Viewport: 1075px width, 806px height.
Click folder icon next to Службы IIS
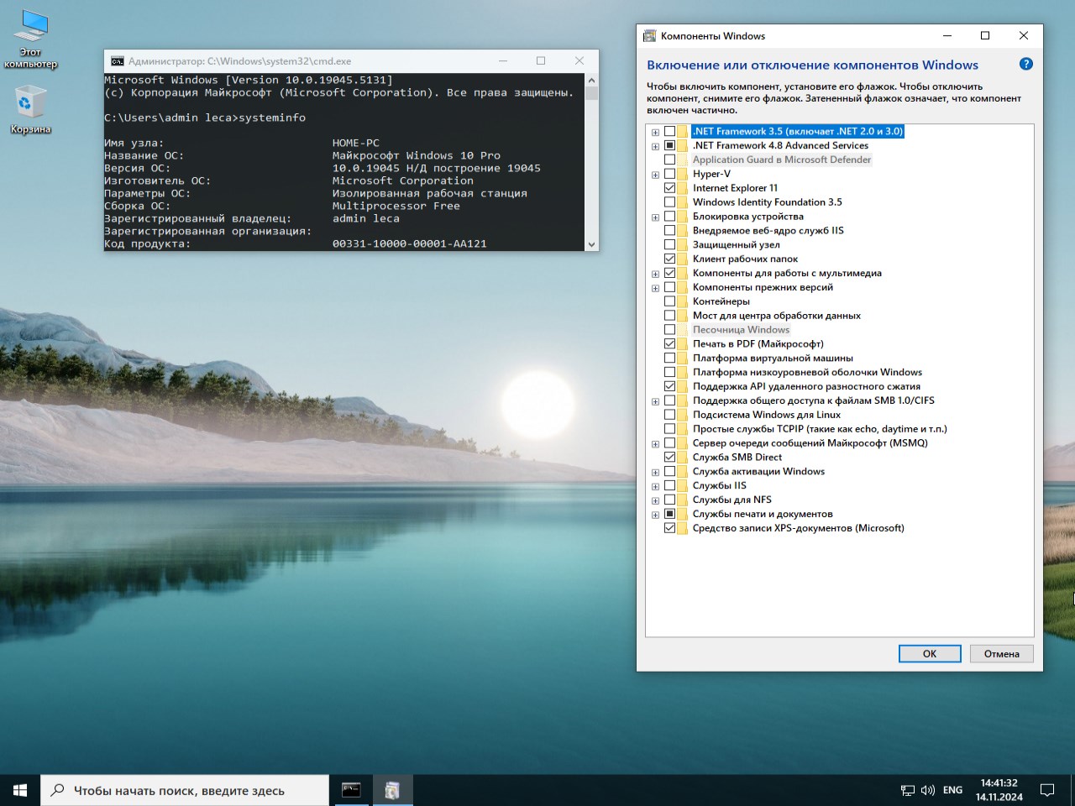click(x=683, y=485)
